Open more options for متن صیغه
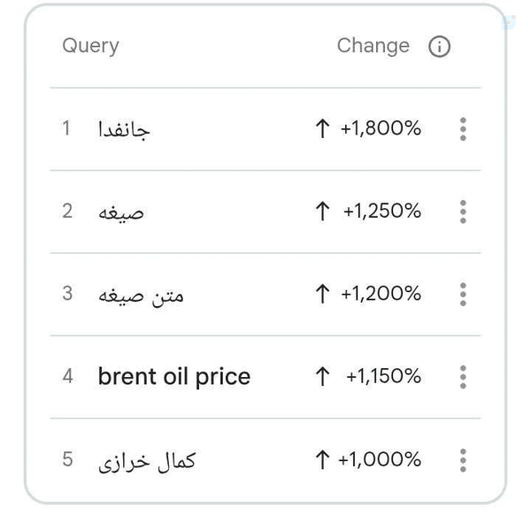 coord(463,295)
